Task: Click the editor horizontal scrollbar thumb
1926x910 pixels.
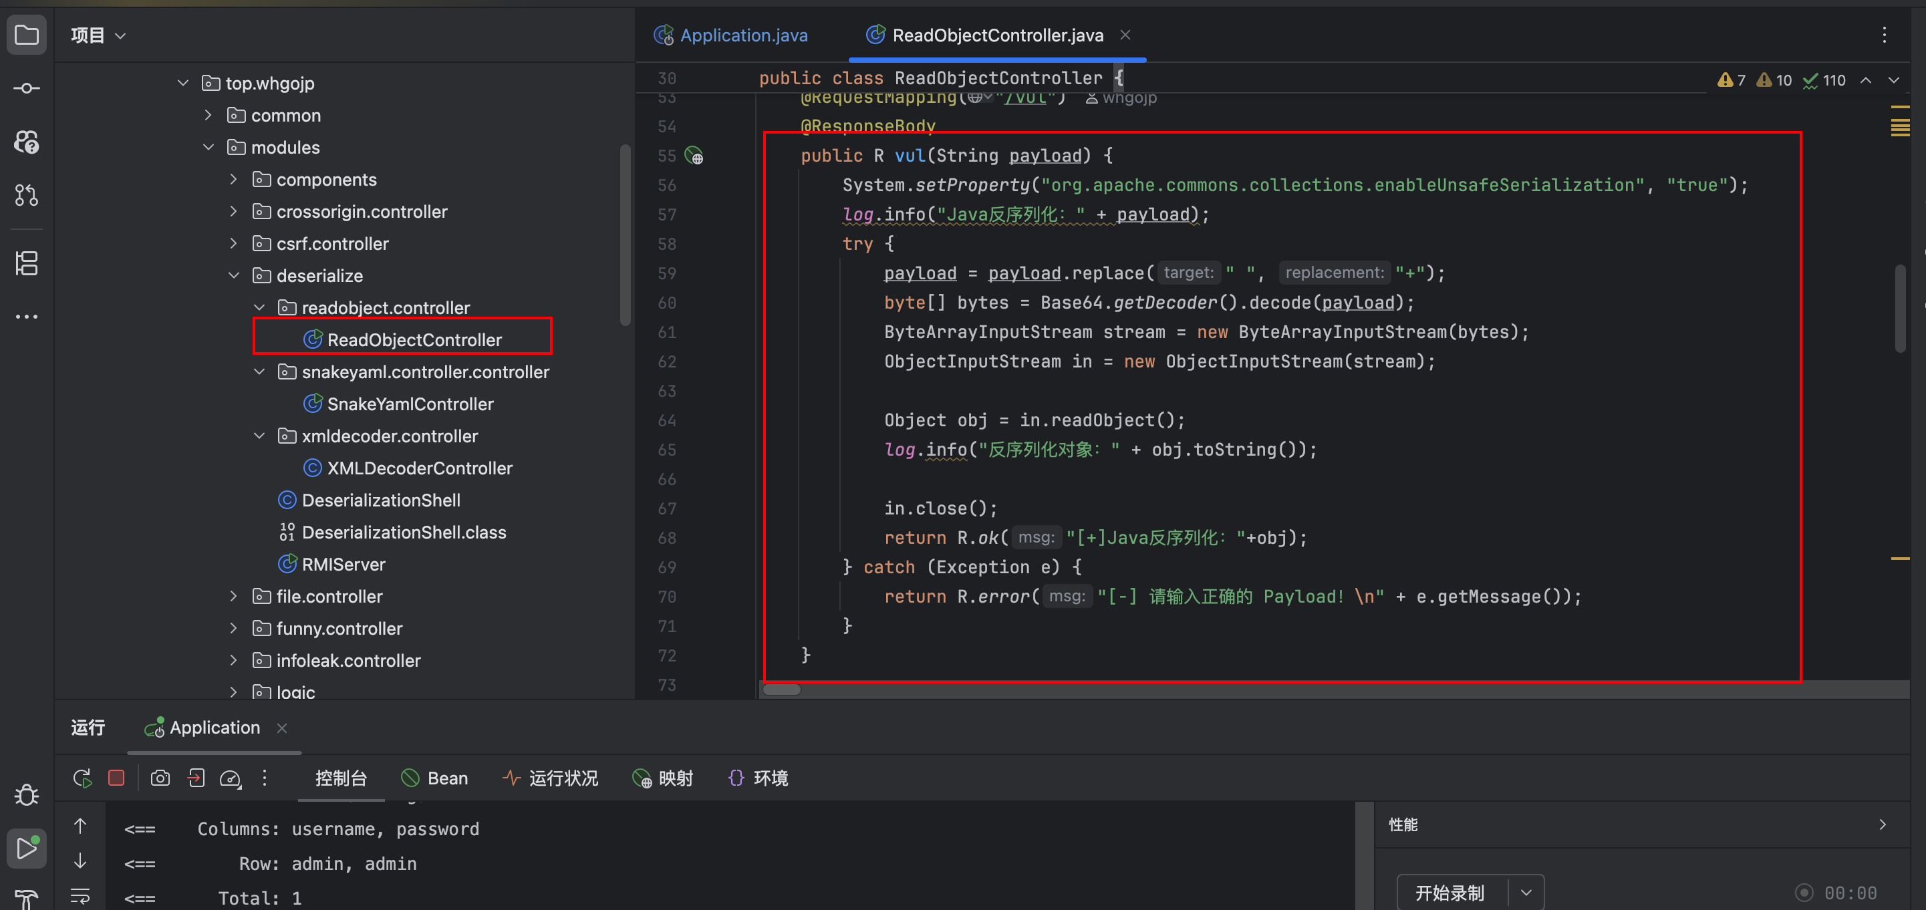Action: [x=782, y=690]
